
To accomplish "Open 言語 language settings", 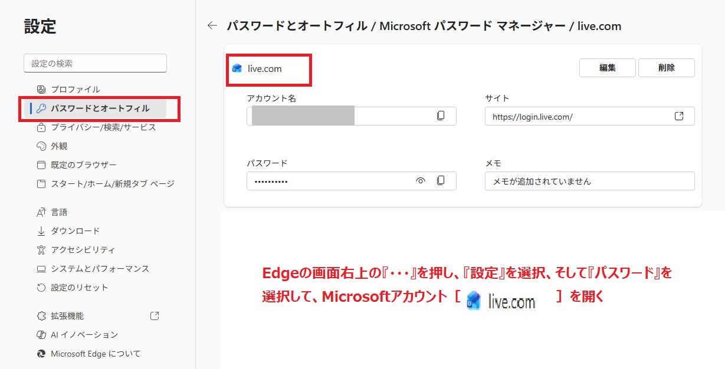I will [x=59, y=212].
